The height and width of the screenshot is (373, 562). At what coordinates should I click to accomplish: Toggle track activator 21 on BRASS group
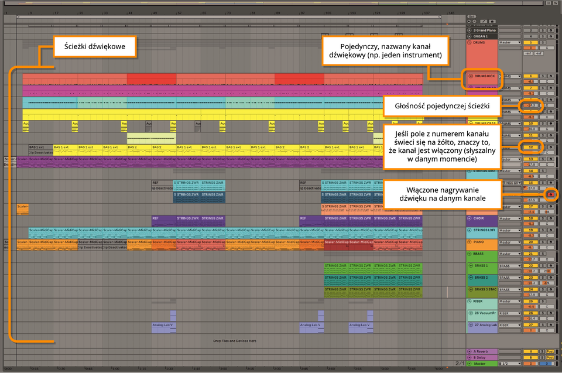point(531,254)
